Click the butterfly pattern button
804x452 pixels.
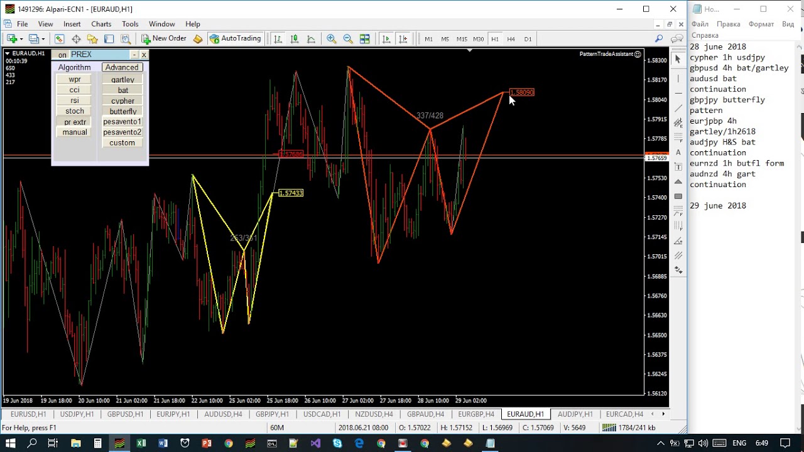point(122,111)
